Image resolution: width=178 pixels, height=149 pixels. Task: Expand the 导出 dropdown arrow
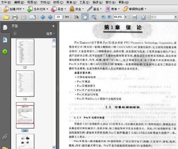coord(65,9)
